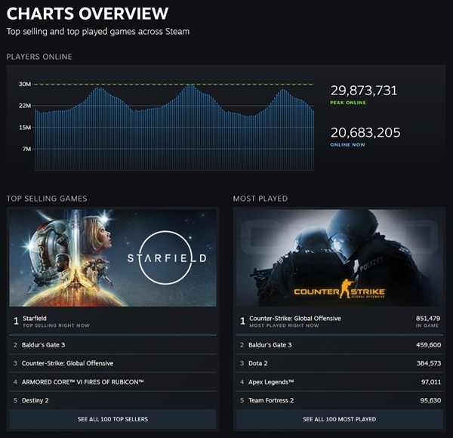Select Starfield in the top sellers list
This screenshot has width=453, height=438.
(x=112, y=322)
